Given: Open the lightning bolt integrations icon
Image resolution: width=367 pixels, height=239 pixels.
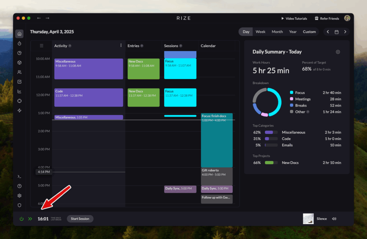Looking at the screenshot, I should [x=19, y=110].
